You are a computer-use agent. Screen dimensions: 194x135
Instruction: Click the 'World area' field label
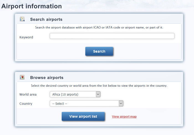[28, 95]
